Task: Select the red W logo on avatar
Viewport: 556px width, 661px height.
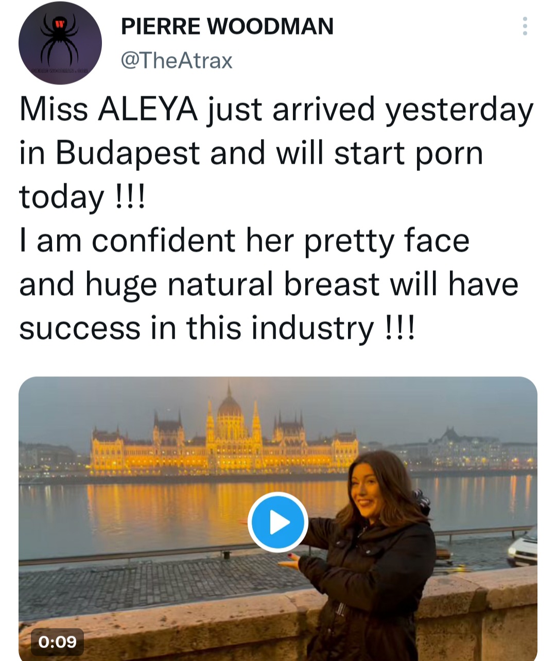Action: click(60, 23)
